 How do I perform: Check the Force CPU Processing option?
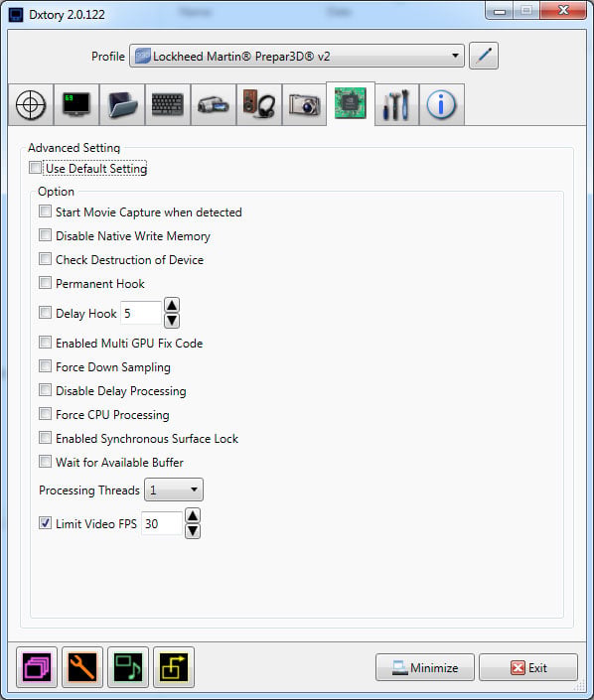(x=45, y=414)
